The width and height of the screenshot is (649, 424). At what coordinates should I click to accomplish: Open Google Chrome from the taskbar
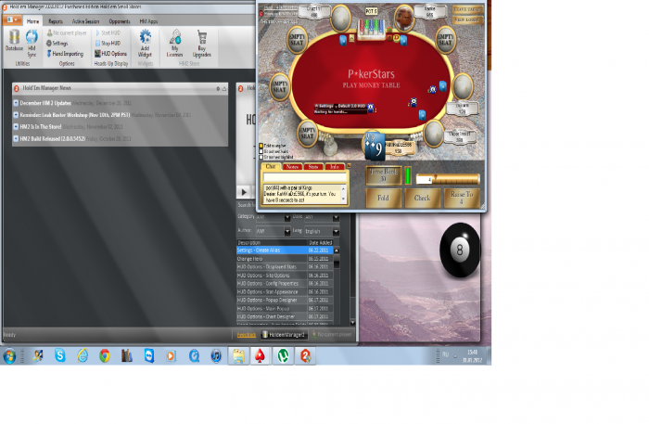tap(105, 355)
